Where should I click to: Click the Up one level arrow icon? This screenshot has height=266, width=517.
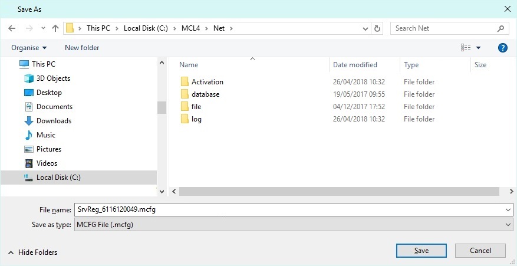pyautogui.click(x=55, y=28)
